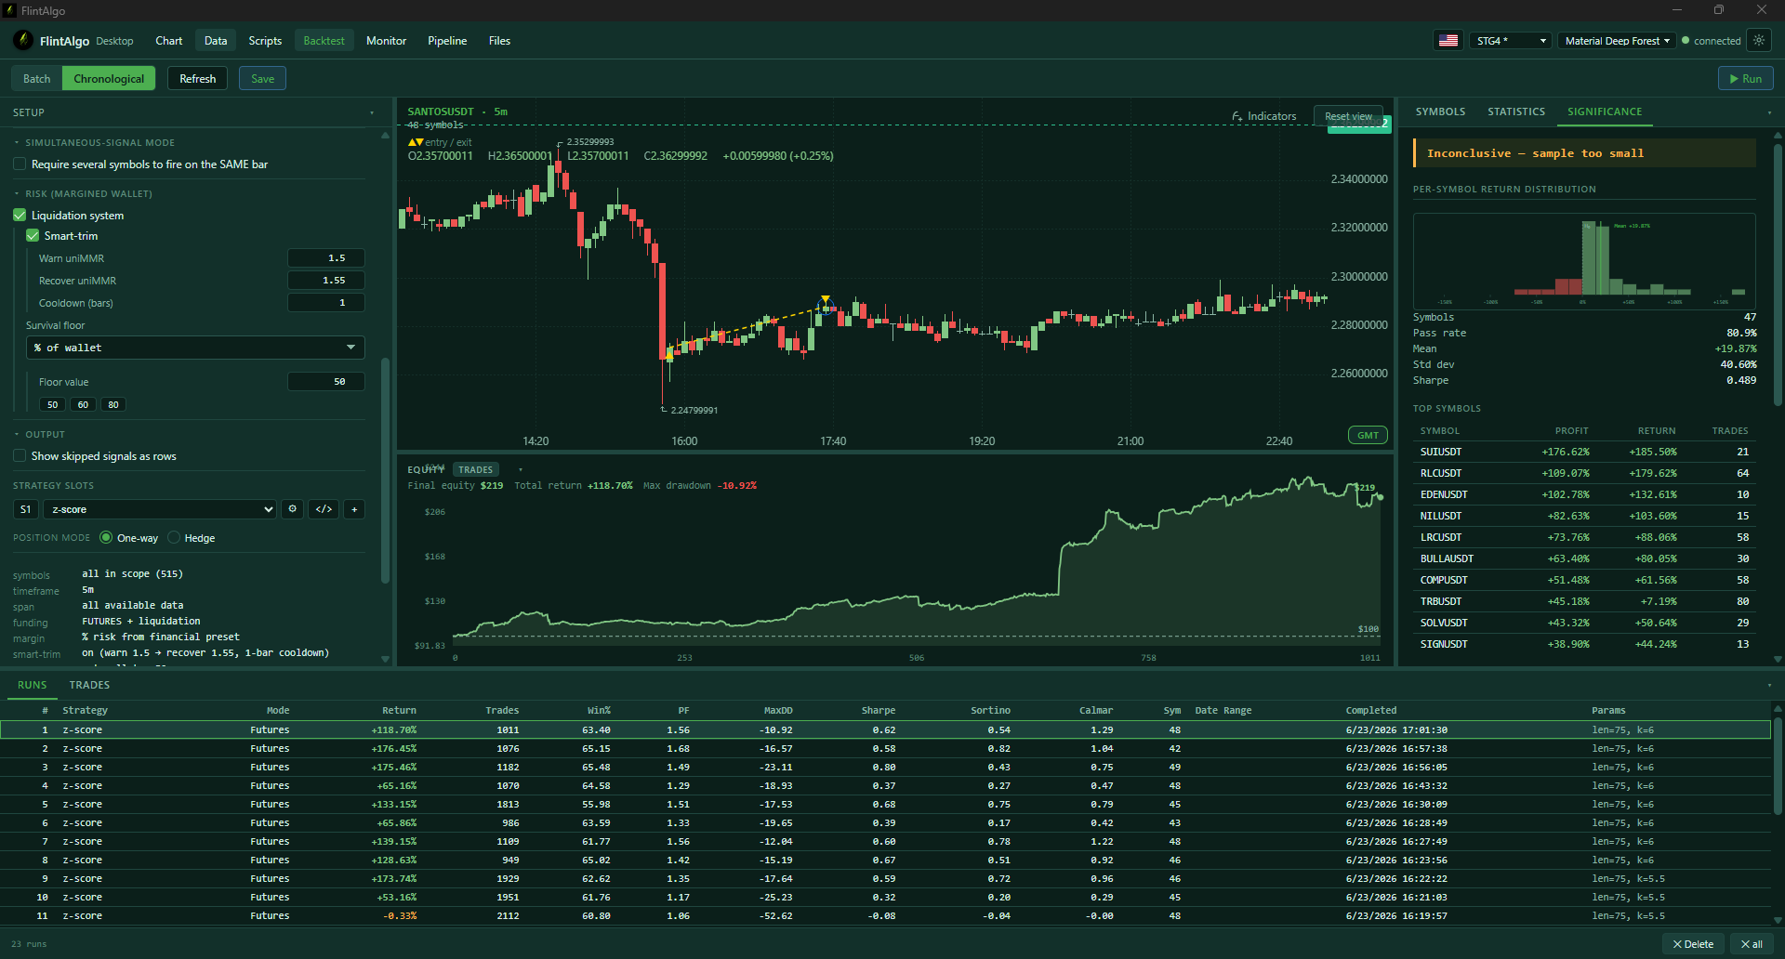Show TRADES in equity panel

pos(476,470)
